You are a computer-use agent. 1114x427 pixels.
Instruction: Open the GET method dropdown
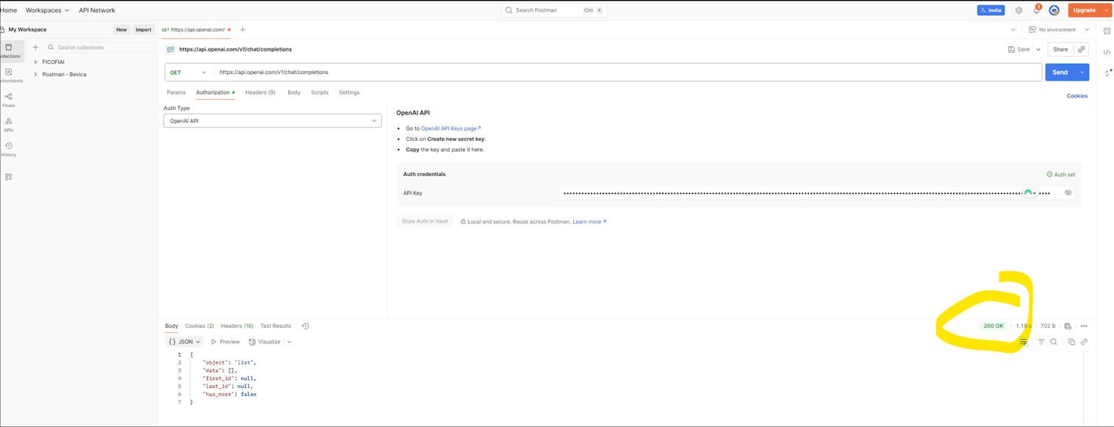[x=188, y=72]
